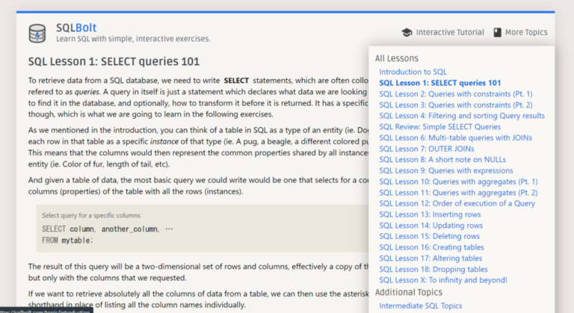Image resolution: width=574 pixels, height=313 pixels.
Task: Select SQL Lesson 1: SELECT queries 101
Action: (x=439, y=83)
